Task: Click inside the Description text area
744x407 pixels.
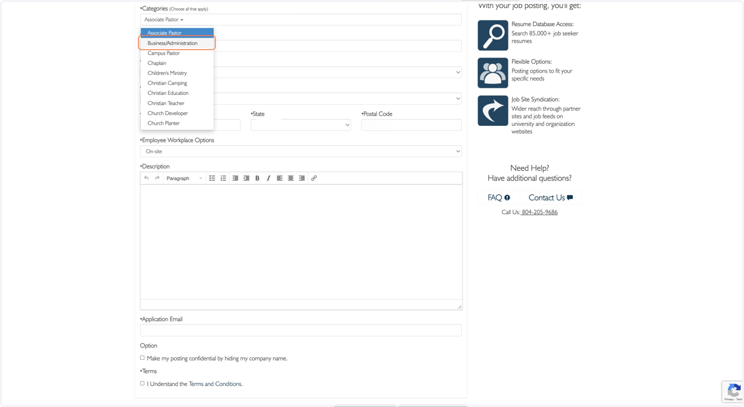Action: [301, 242]
